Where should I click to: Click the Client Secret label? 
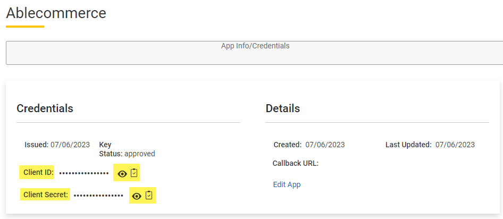click(x=45, y=195)
